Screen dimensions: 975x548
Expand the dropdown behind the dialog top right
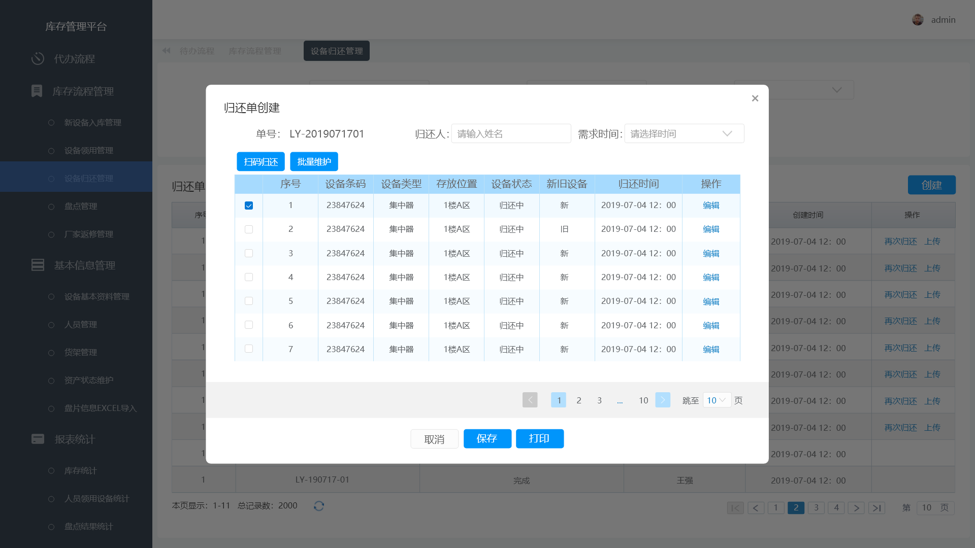click(836, 90)
